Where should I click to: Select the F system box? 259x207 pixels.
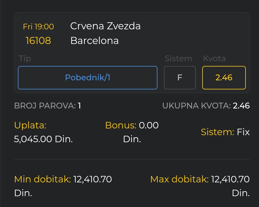[180, 78]
